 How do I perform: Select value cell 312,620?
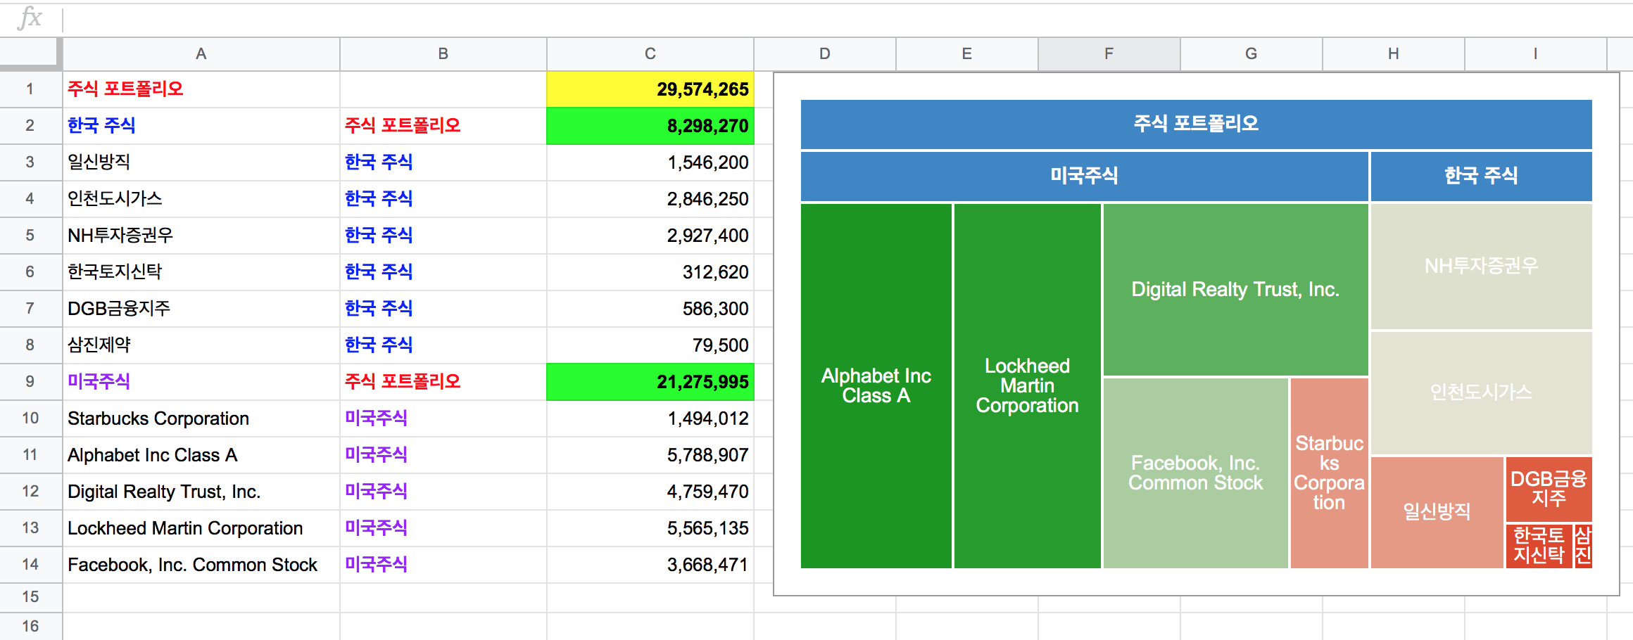(650, 272)
